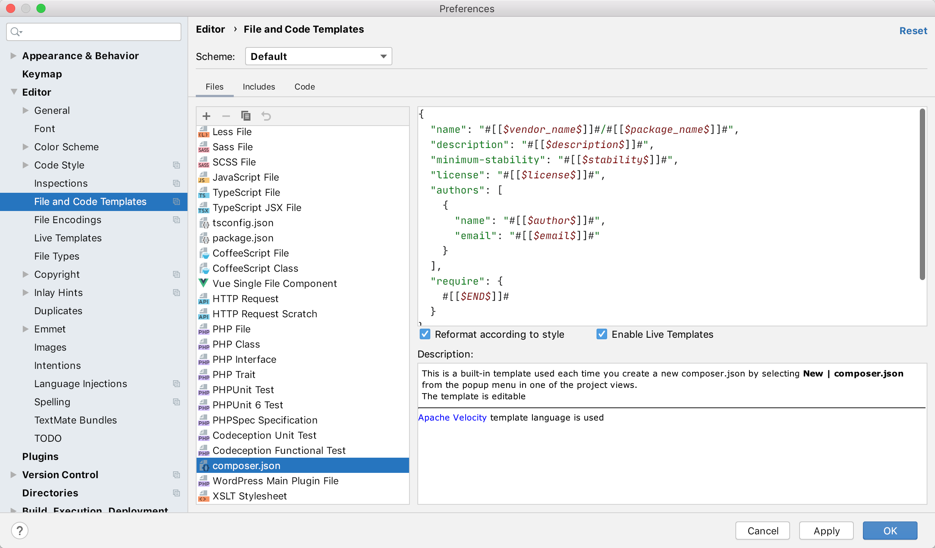Click the add new template icon
Viewport: 935px width, 548px height.
point(207,116)
